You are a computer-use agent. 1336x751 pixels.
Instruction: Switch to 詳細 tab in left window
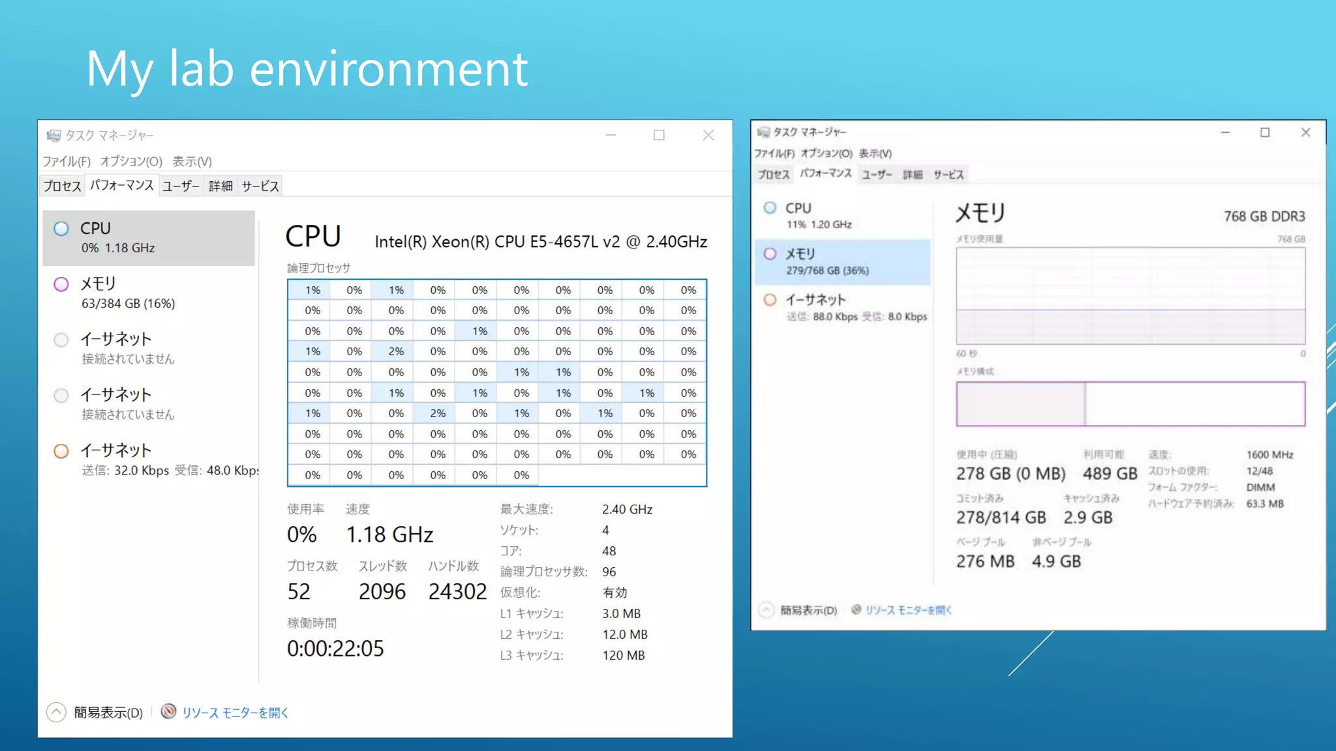(x=220, y=186)
